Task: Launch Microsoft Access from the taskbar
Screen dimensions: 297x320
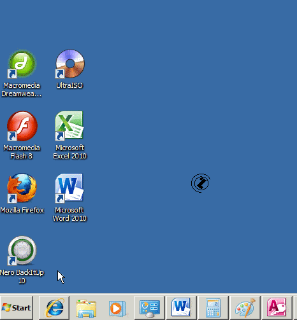Action: (277, 308)
